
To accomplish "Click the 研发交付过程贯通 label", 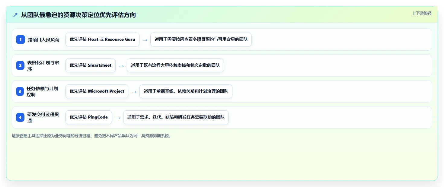I will tap(43, 117).
